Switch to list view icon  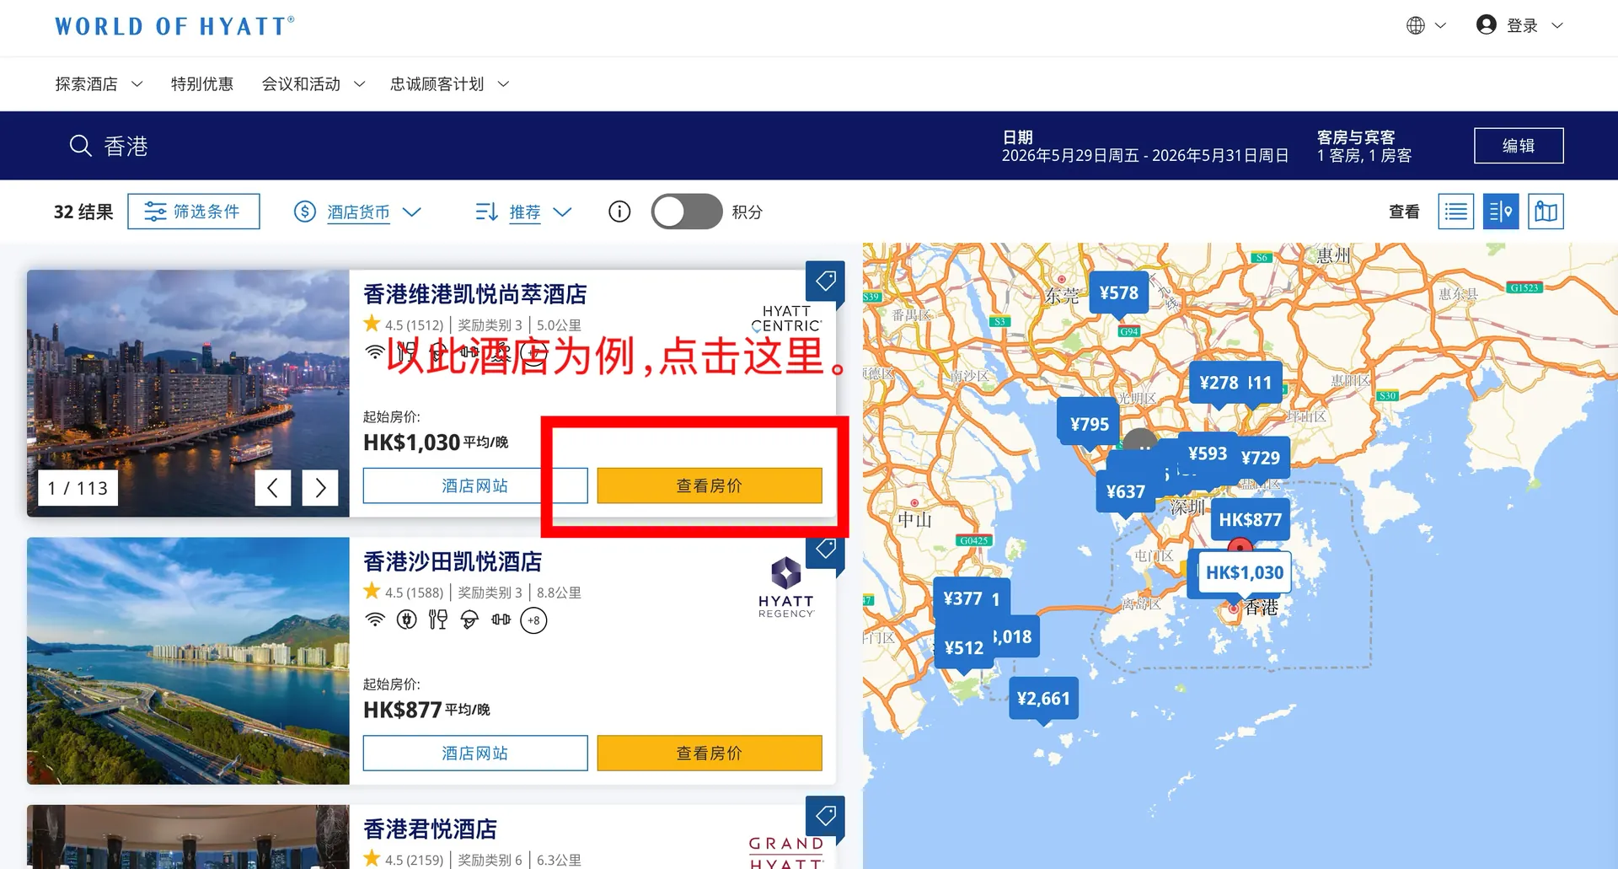pyautogui.click(x=1455, y=212)
